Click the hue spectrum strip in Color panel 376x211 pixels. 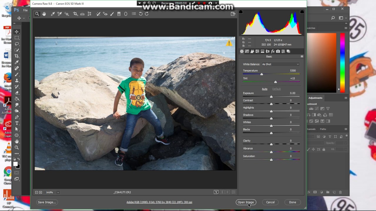[343, 62]
